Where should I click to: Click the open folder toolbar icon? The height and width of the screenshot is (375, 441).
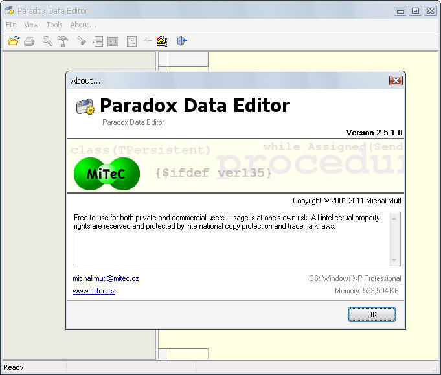pyautogui.click(x=13, y=41)
